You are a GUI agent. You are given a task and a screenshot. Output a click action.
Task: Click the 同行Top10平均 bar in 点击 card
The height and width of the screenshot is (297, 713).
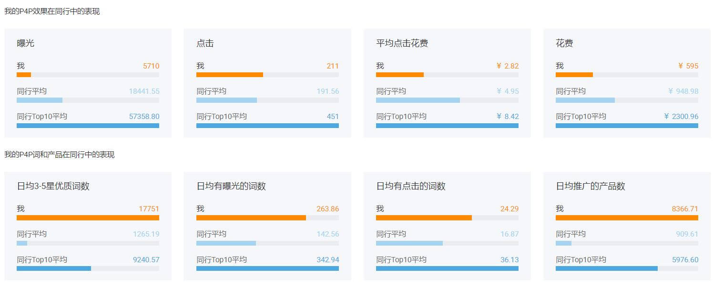pos(267,126)
